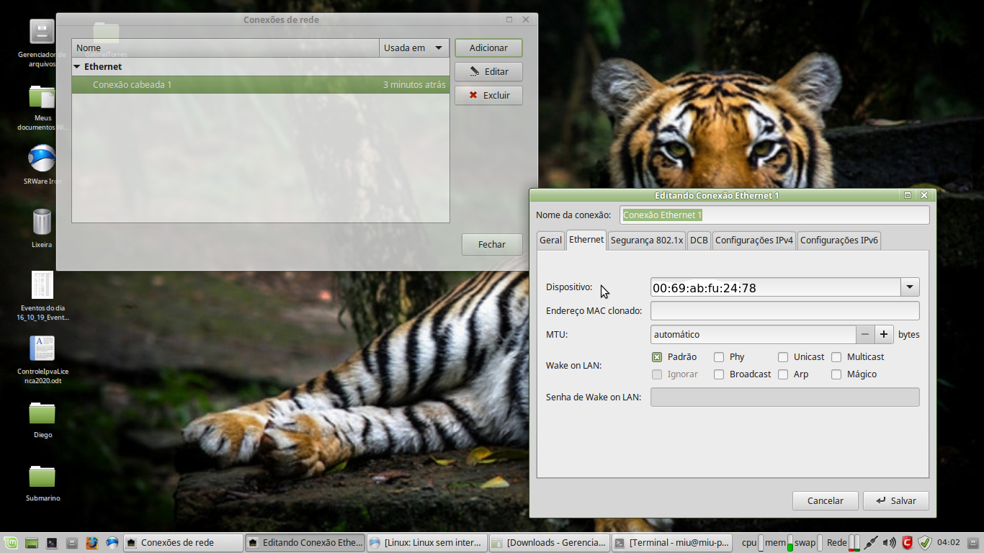Click the Rede network monitor in panel

point(843,543)
